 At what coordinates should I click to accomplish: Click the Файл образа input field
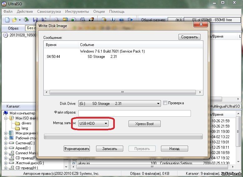[x=134, y=113]
